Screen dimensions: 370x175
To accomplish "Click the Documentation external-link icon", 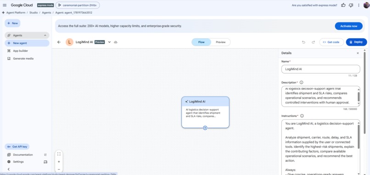I will [x=45, y=155].
